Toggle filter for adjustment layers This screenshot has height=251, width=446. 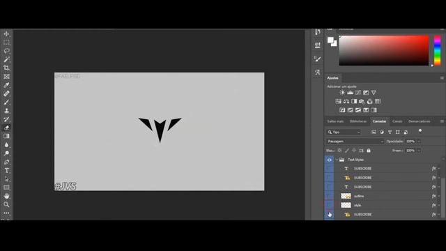[x=382, y=132]
